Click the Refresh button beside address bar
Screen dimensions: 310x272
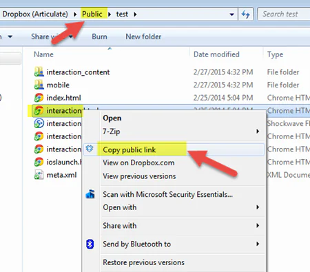click(x=245, y=14)
